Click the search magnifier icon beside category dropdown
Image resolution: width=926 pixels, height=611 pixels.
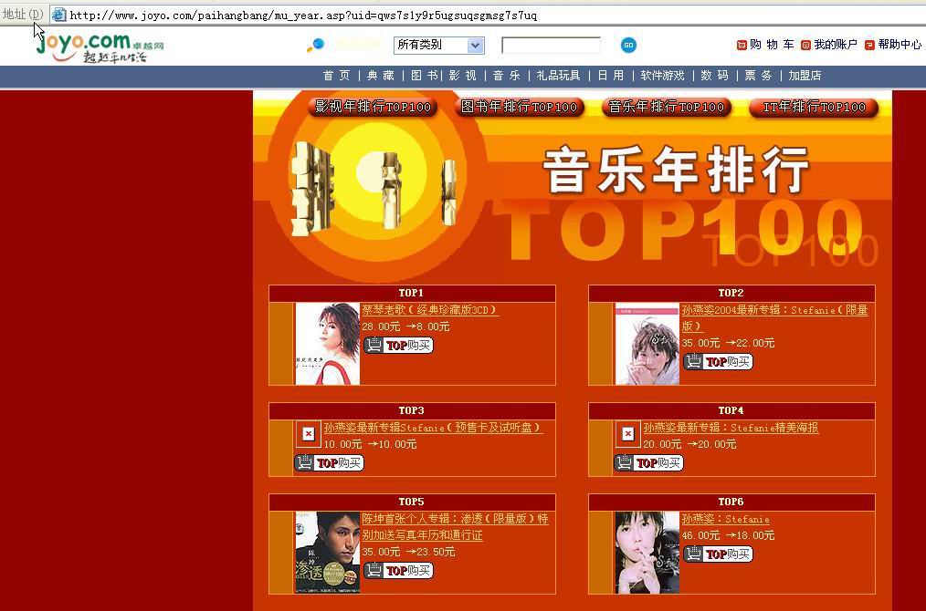[315, 45]
